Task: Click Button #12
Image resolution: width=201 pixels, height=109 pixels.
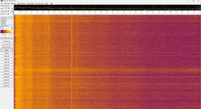Action: (x=7, y=74)
